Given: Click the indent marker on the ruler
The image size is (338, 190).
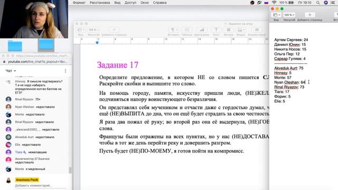Looking at the screenshot, I should 97,43.
